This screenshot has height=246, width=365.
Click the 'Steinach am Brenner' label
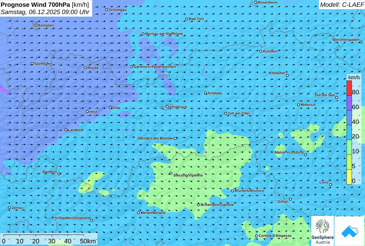pyautogui.click(x=155, y=138)
